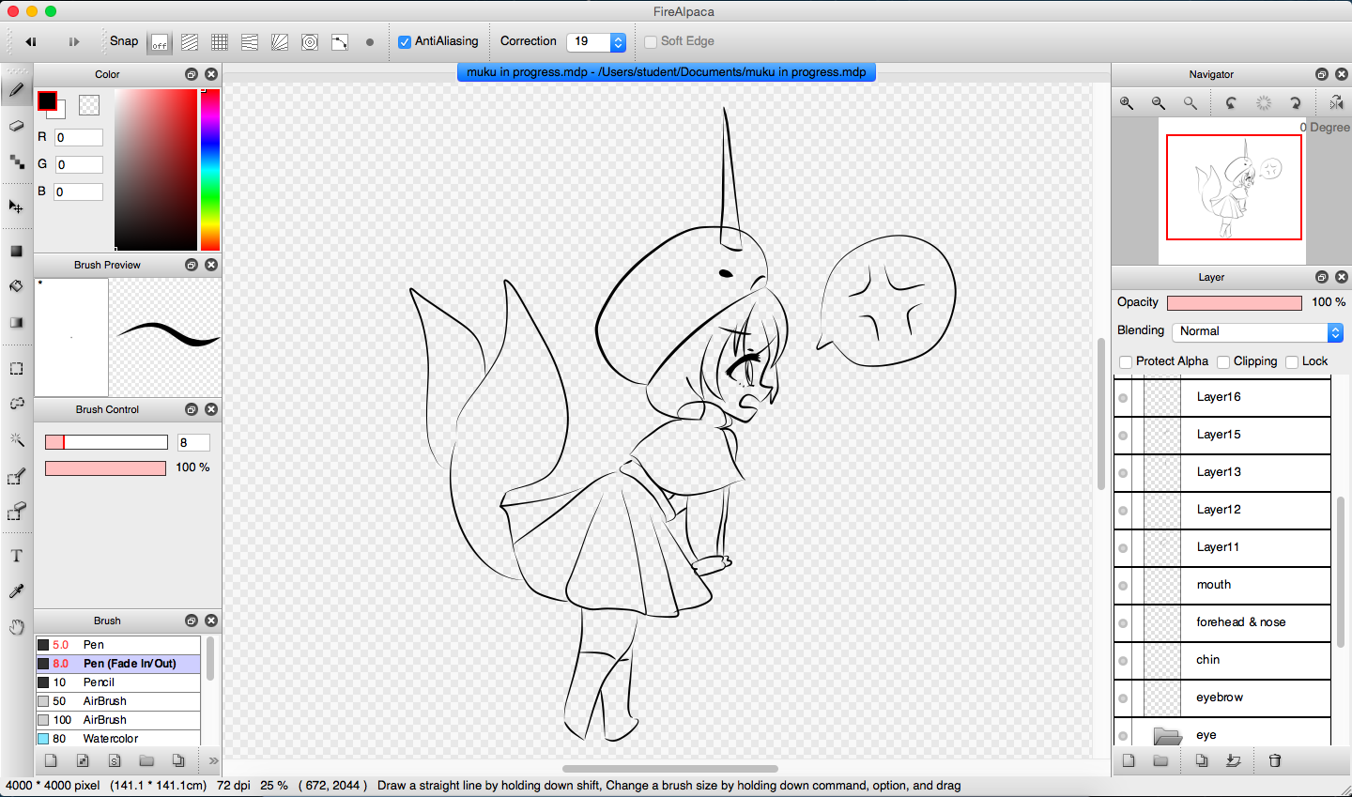Click the brush size number field
The width and height of the screenshot is (1352, 797).
pos(193,442)
